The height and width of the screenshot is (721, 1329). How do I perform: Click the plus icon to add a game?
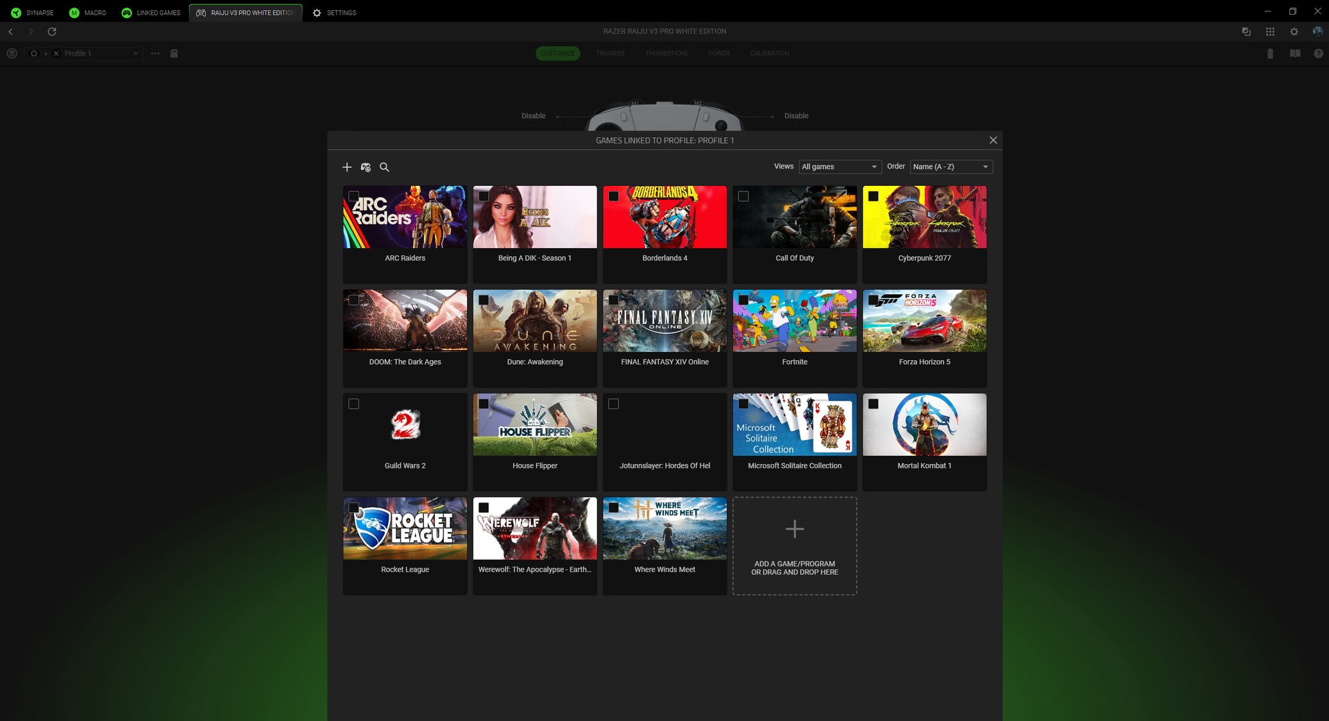tap(347, 167)
